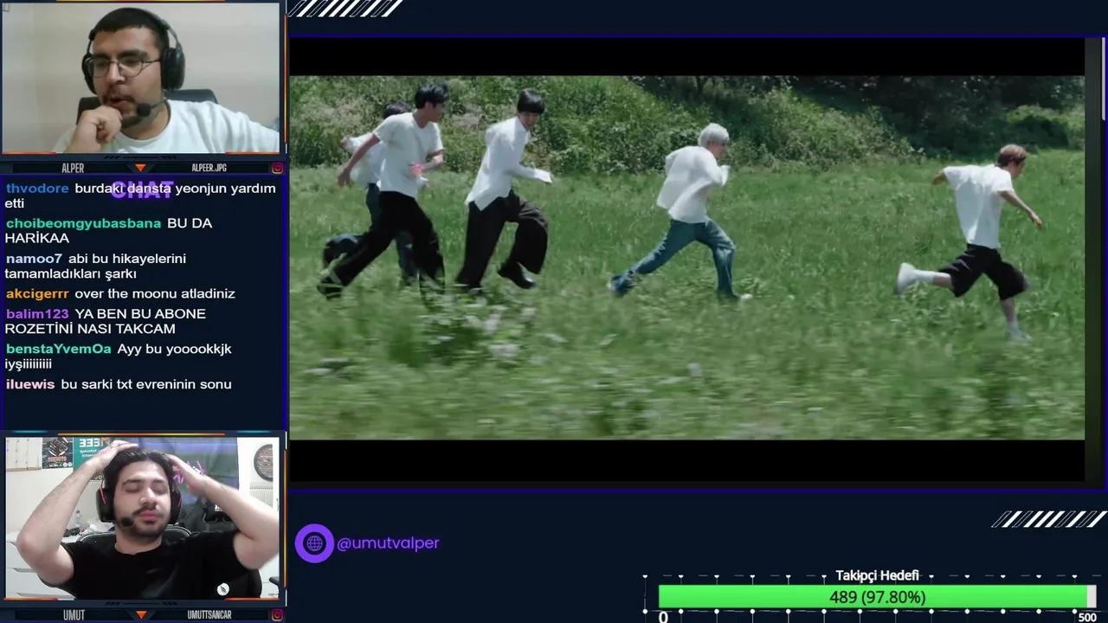The image size is (1108, 623).
Task: Click the purple globe icon next to @umutvalper
Action: point(314,543)
